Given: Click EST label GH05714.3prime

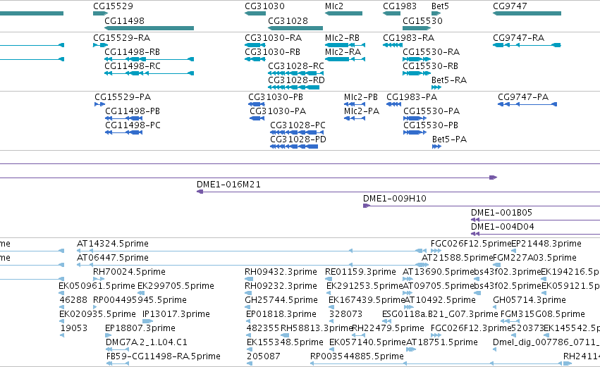Looking at the screenshot, I should tap(529, 301).
